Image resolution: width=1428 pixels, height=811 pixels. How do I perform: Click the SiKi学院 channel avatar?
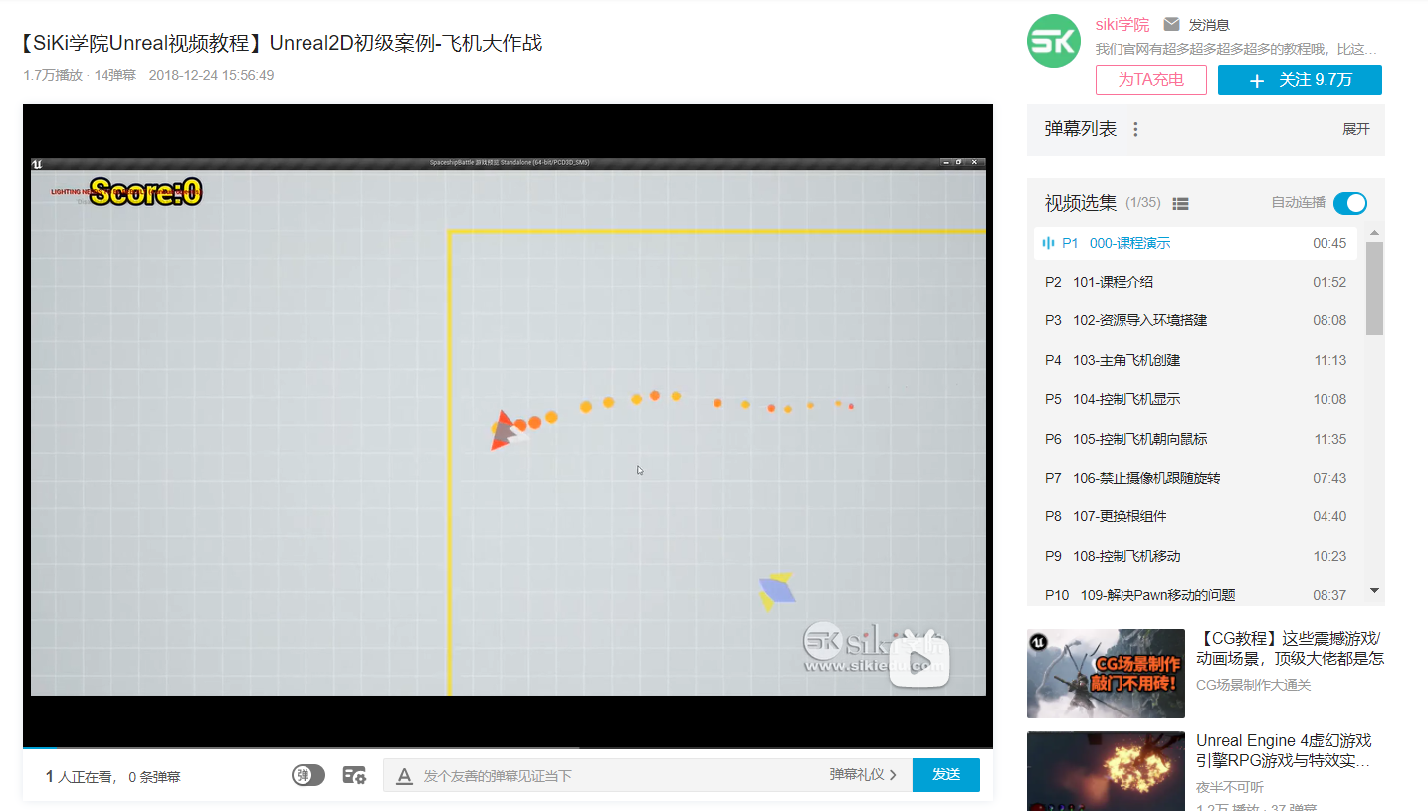pyautogui.click(x=1054, y=41)
